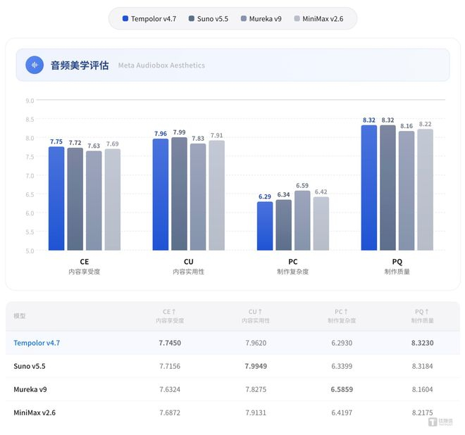Click the table value 6.2930
465x435 pixels.
click(342, 343)
